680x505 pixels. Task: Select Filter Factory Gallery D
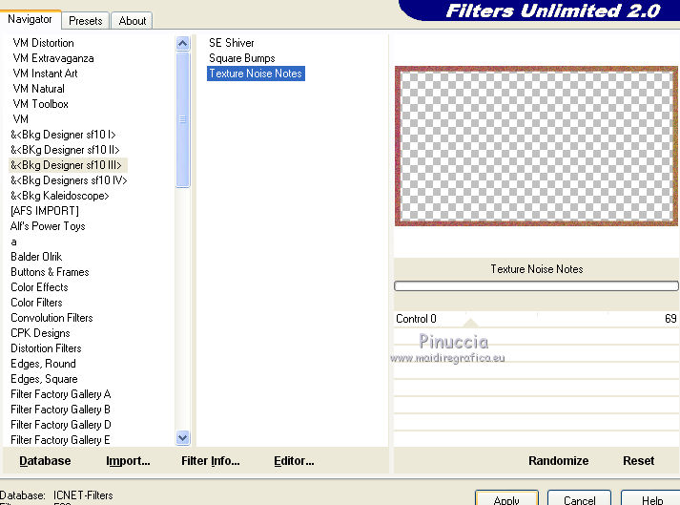[x=61, y=425]
